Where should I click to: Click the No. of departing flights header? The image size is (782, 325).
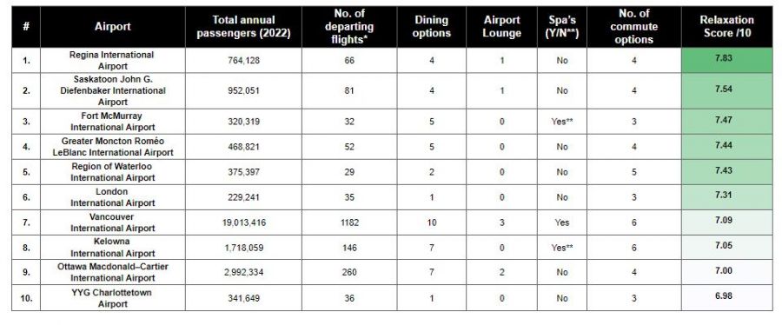349,27
